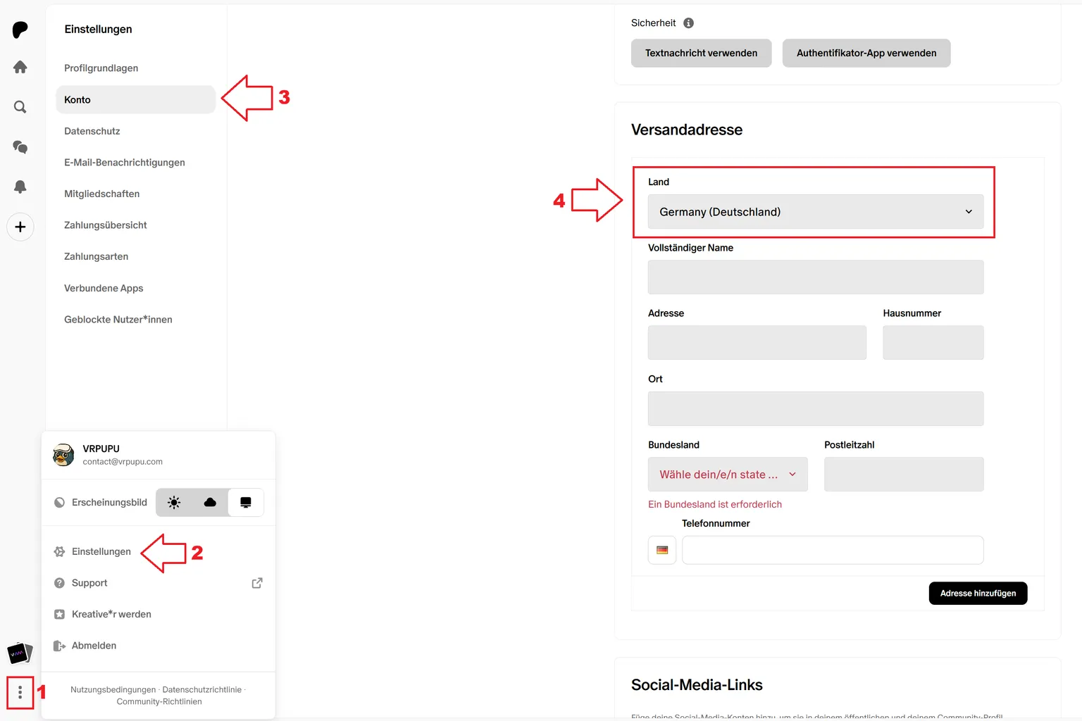This screenshot has width=1082, height=721.
Task: Click Textnachricht verwenden button
Action: (x=701, y=53)
